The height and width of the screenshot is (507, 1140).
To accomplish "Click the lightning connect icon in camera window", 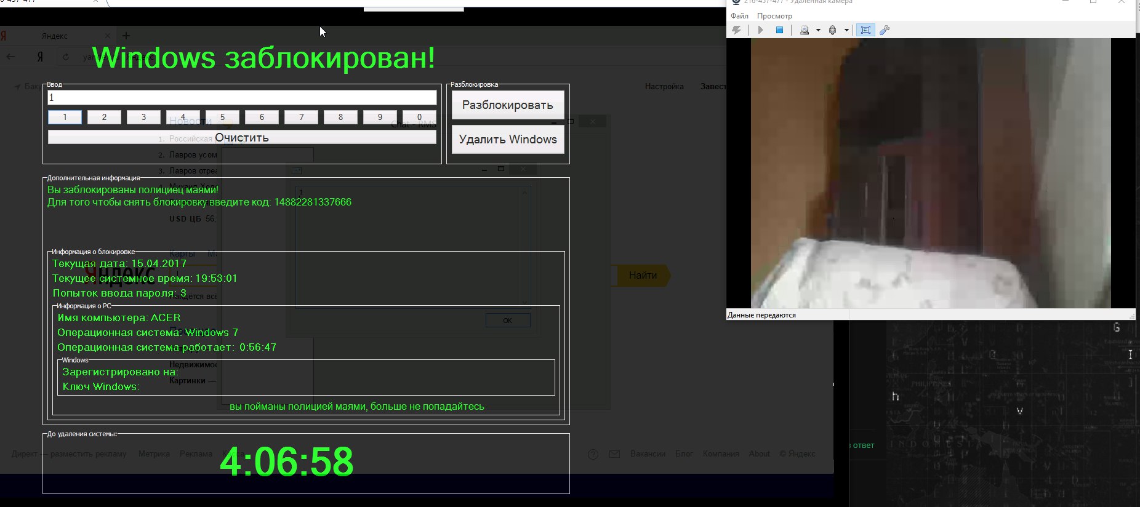I will (737, 30).
